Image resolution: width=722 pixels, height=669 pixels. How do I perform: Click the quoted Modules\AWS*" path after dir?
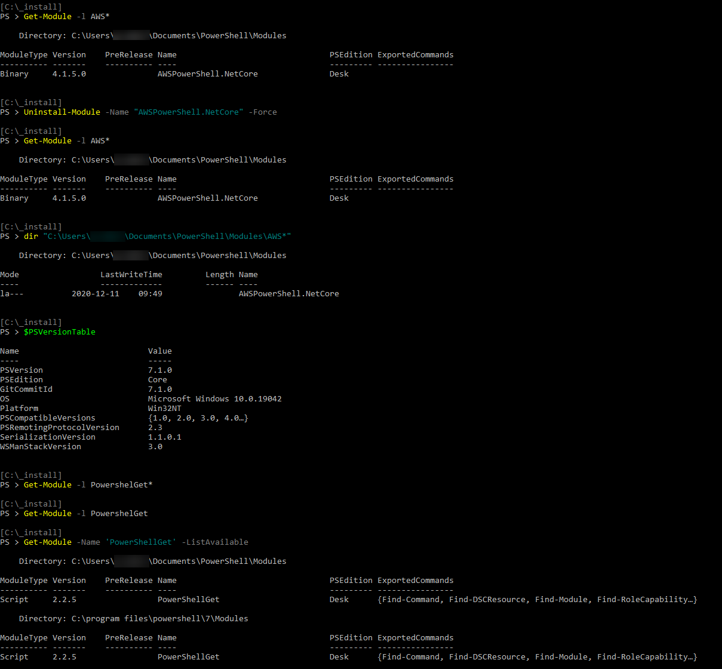click(x=167, y=236)
